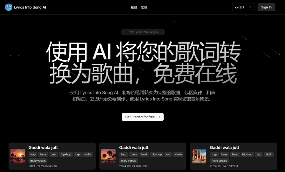Screen dimensions: 285x172
Task: Click arrow icon in Get Started button
Action: [x=158, y=117]
